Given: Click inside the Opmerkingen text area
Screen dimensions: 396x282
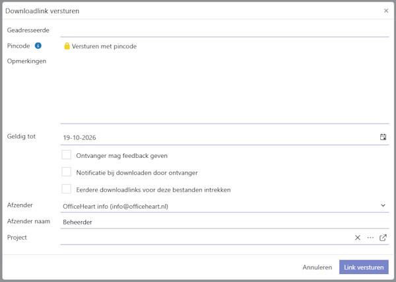Looking at the screenshot, I should pos(224,90).
